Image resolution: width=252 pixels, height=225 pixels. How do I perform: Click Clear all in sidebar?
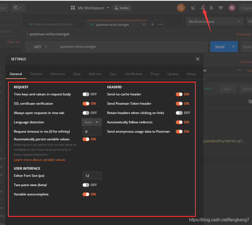pos(13,42)
